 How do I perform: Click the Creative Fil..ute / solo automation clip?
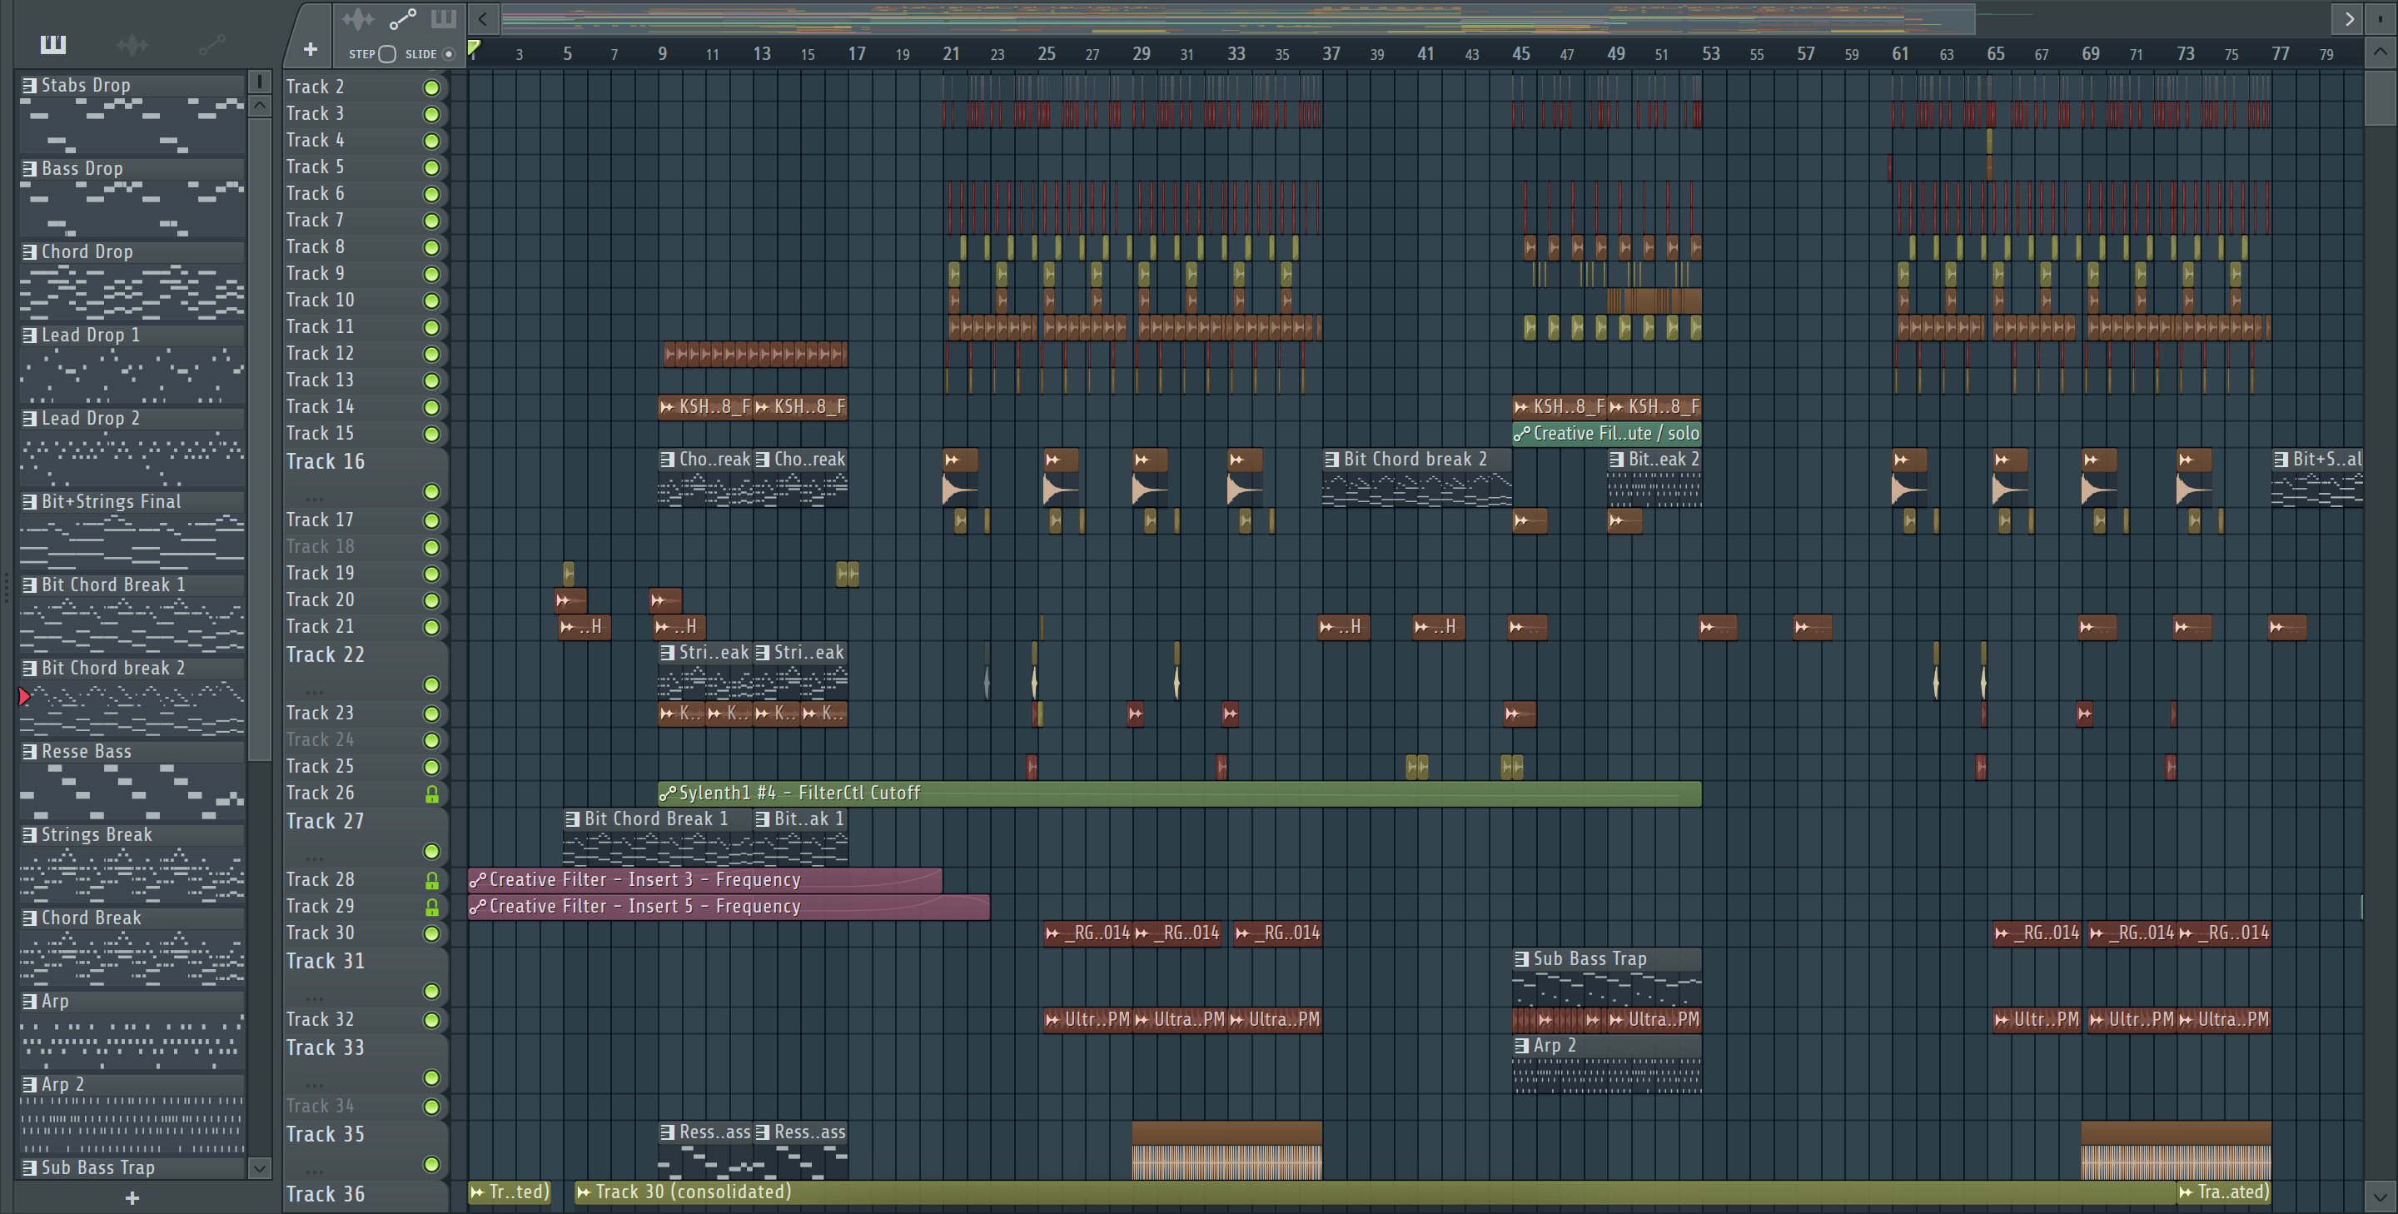tap(1607, 433)
